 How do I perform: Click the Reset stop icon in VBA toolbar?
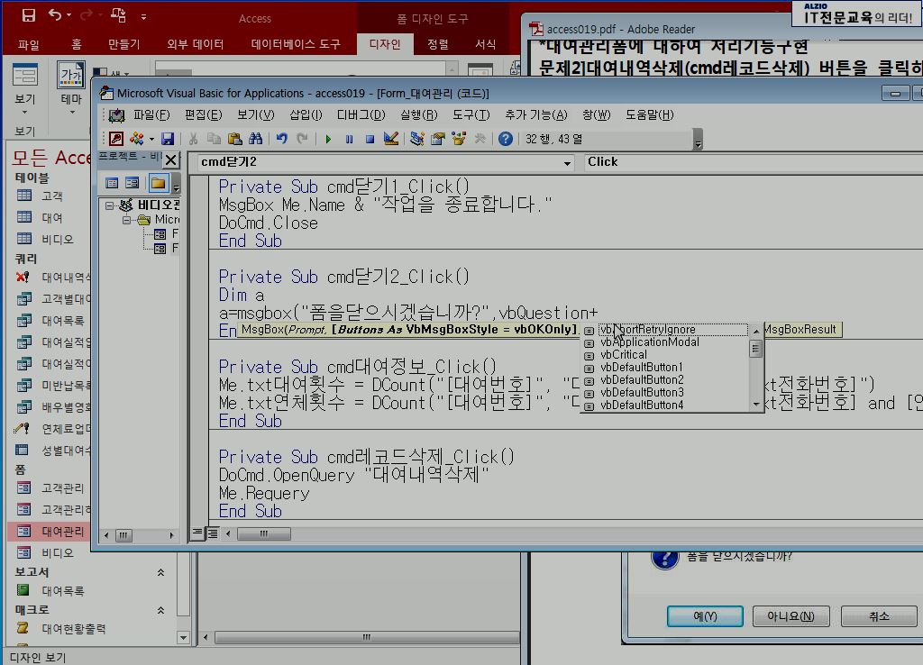[x=370, y=139]
